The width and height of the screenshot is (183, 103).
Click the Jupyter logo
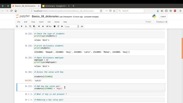coord(23,16)
